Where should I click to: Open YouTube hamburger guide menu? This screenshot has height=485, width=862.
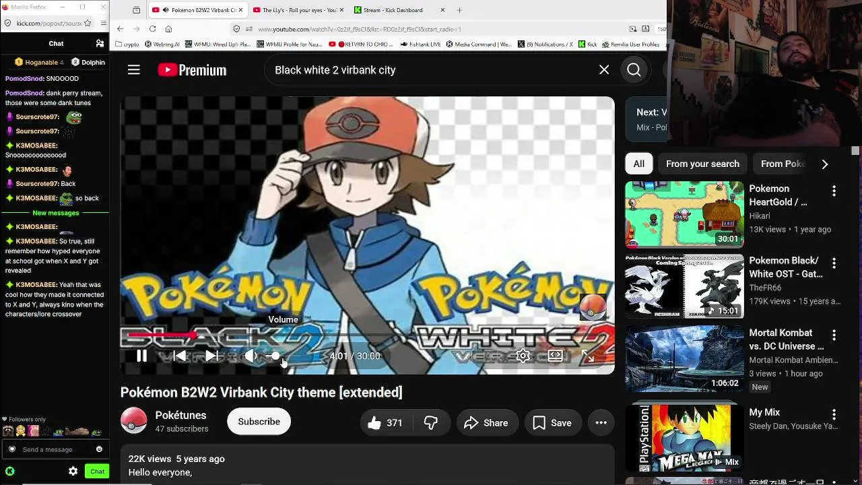point(134,70)
